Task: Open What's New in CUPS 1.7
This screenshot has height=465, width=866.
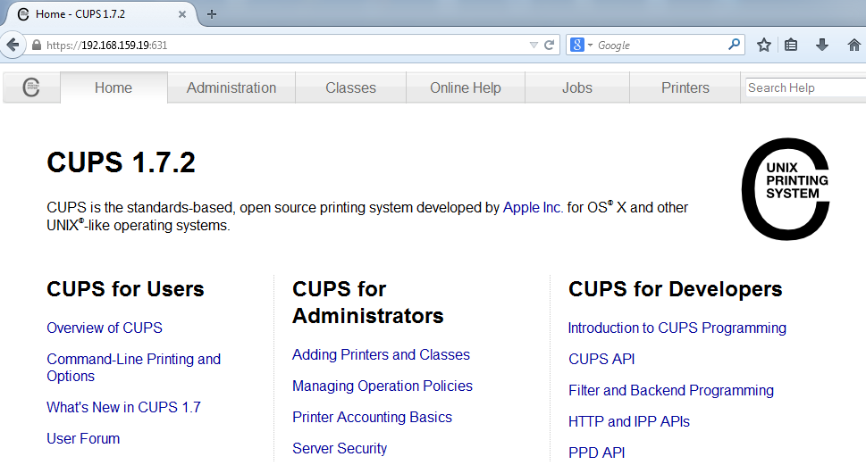Action: [123, 407]
